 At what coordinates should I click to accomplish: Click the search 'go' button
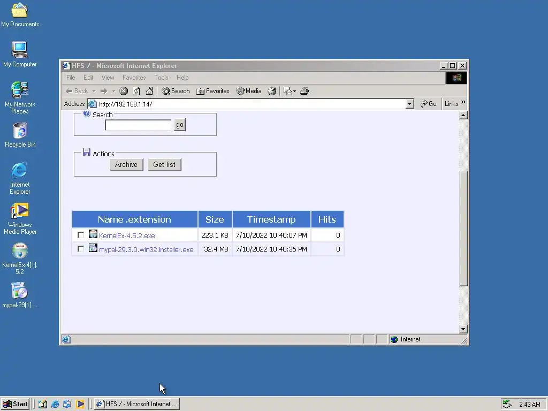(180, 125)
